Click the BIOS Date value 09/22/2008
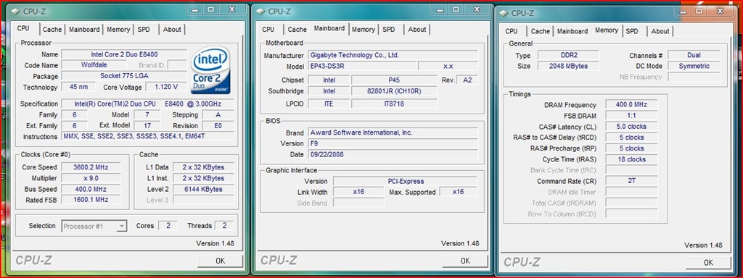The image size is (743, 278). (393, 154)
